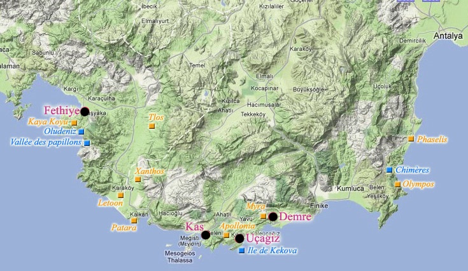The width and height of the screenshot is (468, 271).
Task: Click the Kalkan place name
Action: click(139, 215)
